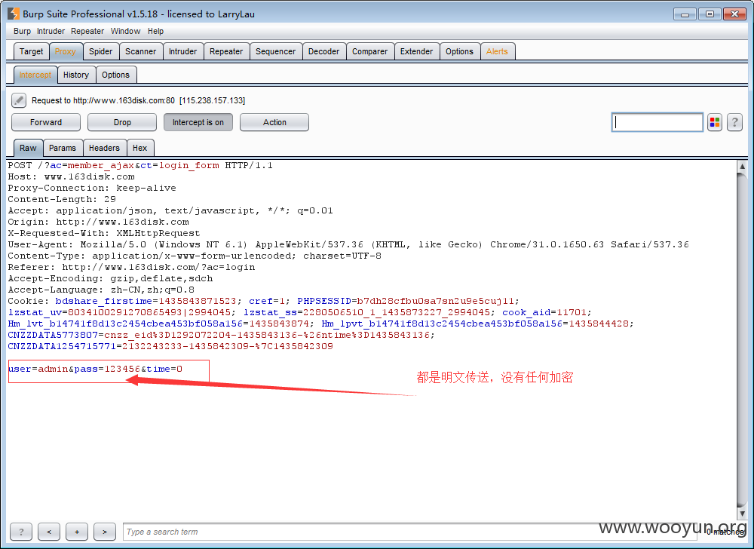Select the Raw request view tab
The width and height of the screenshot is (754, 549).
click(x=28, y=148)
